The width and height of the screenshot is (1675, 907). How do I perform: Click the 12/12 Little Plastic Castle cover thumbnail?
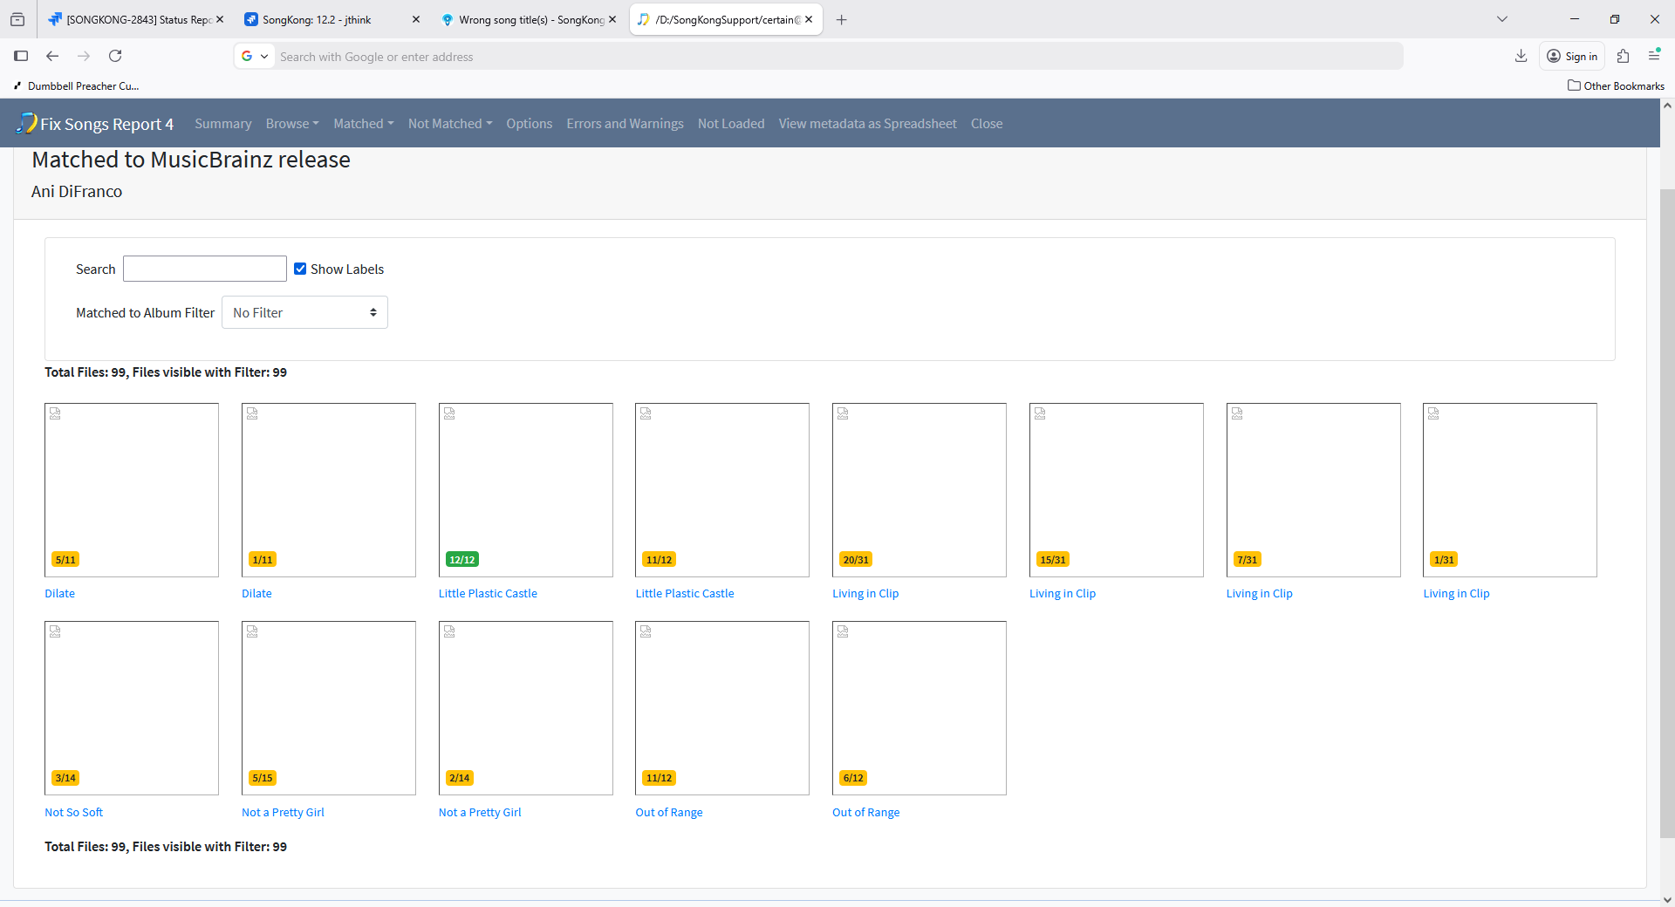(525, 489)
